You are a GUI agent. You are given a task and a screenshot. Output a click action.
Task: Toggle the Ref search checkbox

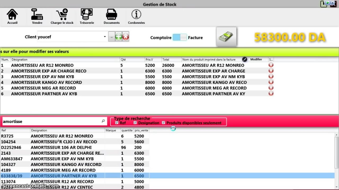[117, 123]
